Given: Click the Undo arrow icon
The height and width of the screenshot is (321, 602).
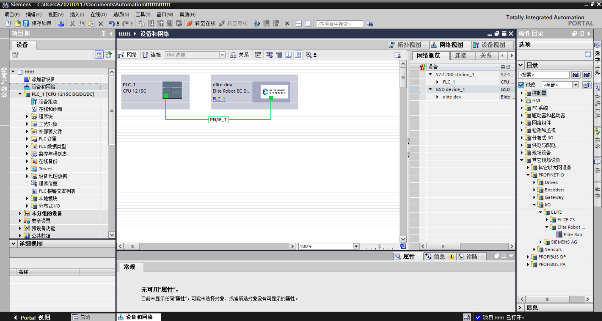Looking at the screenshot, I should click(x=111, y=24).
